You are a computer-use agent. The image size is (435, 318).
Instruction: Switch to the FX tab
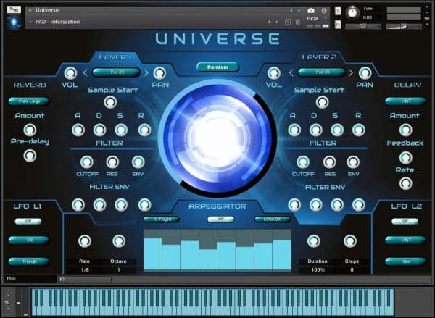coord(85,280)
